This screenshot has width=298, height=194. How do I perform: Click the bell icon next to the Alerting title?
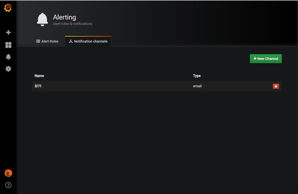(42, 19)
